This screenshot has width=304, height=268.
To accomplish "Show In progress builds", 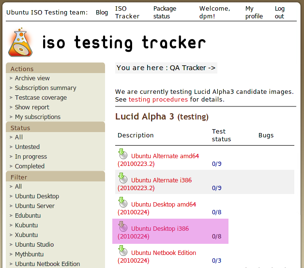I will pyautogui.click(x=31, y=157).
